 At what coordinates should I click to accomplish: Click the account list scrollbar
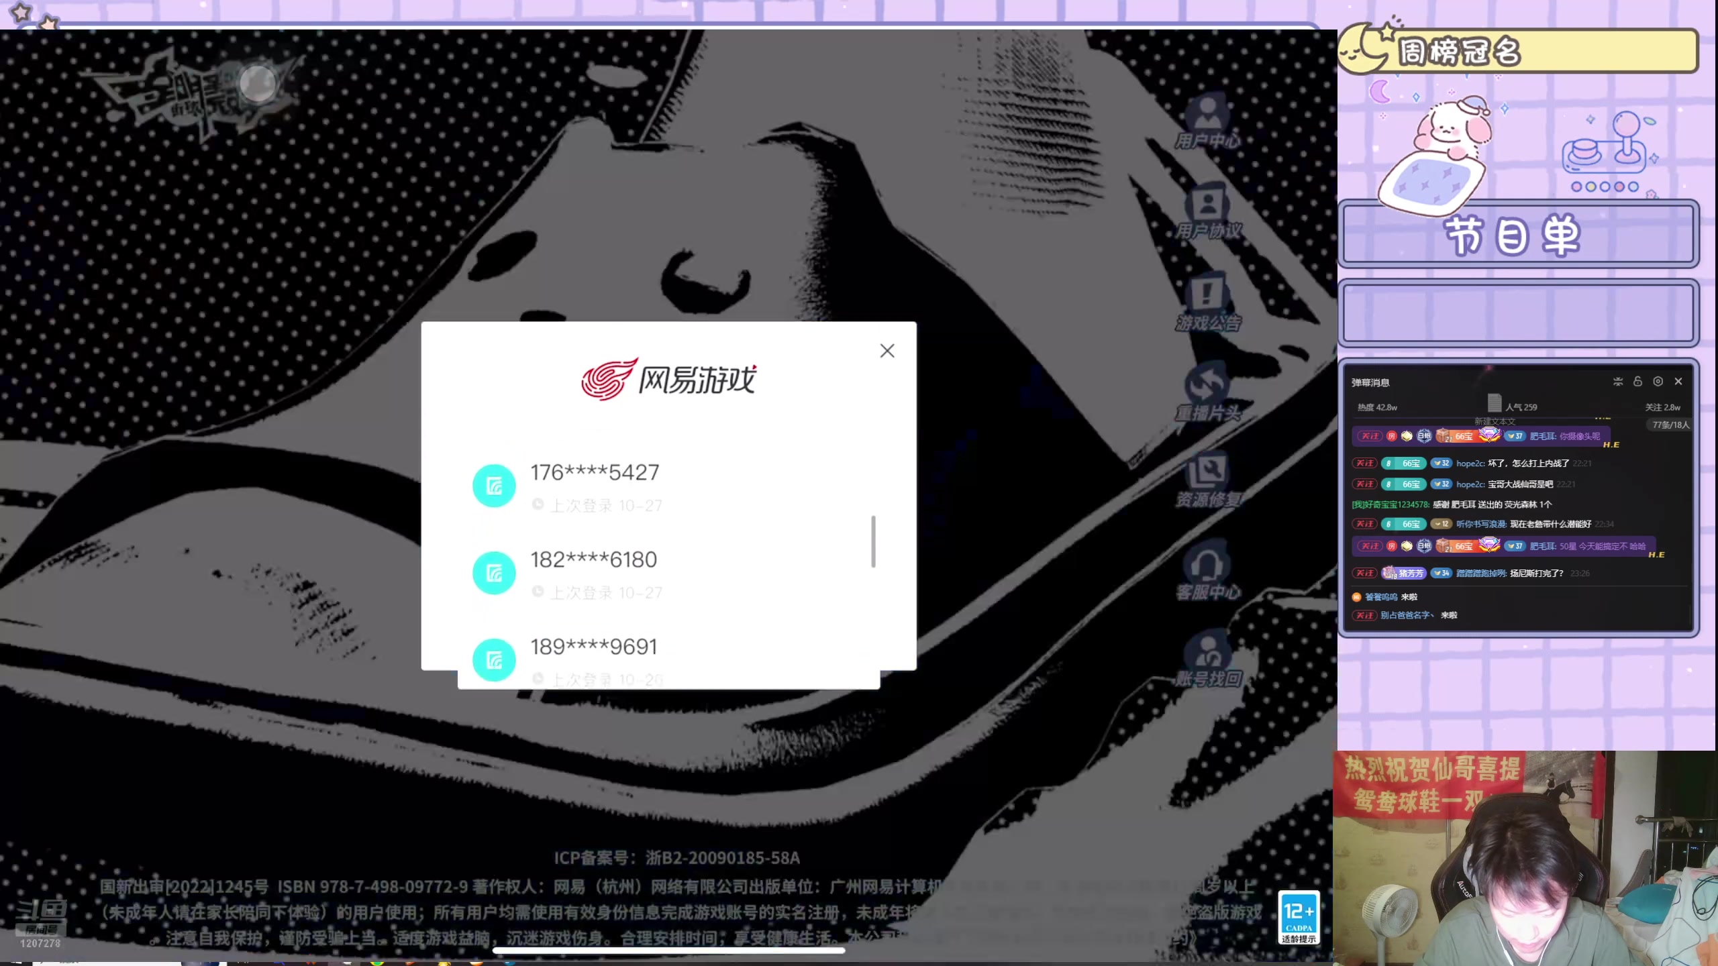point(873,541)
